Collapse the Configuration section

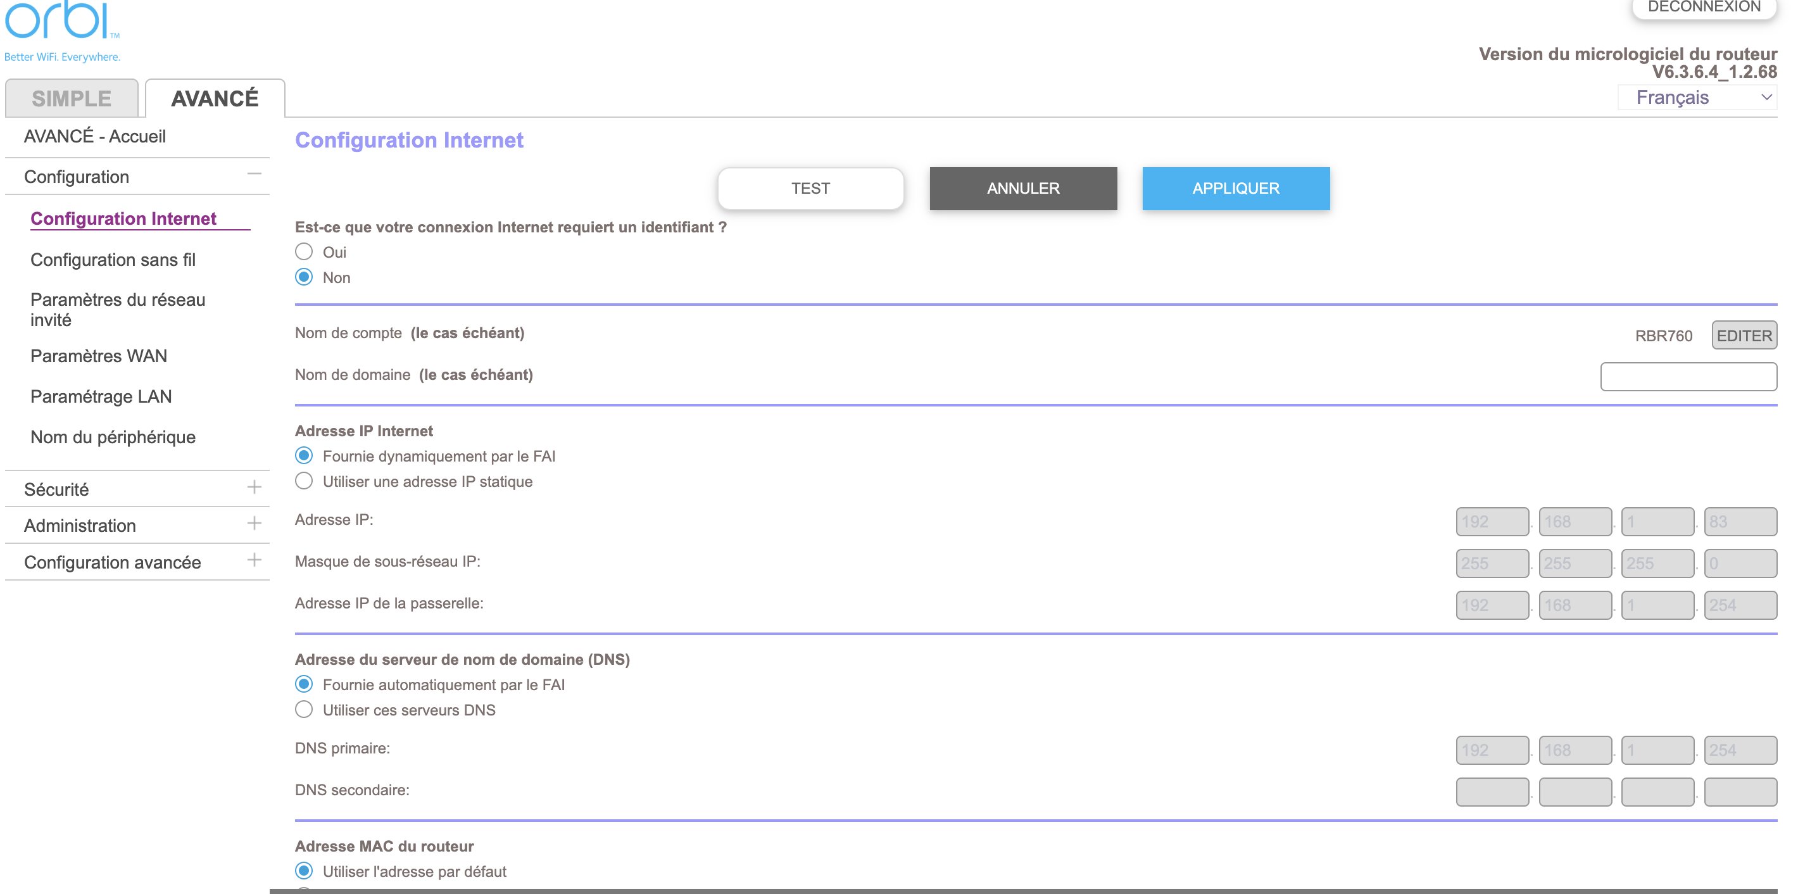pos(254,173)
